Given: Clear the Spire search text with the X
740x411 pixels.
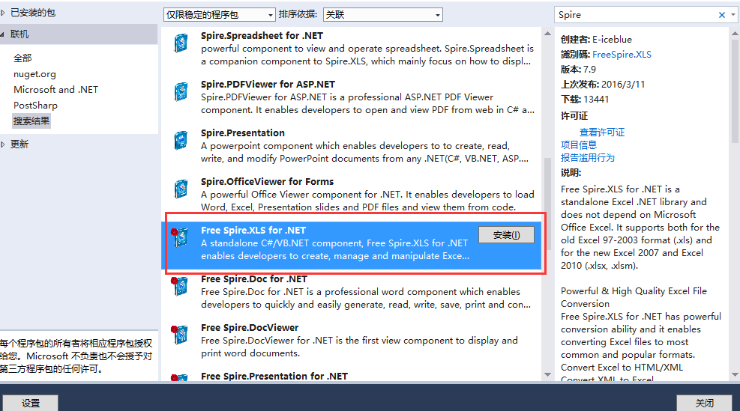Looking at the screenshot, I should [x=721, y=15].
